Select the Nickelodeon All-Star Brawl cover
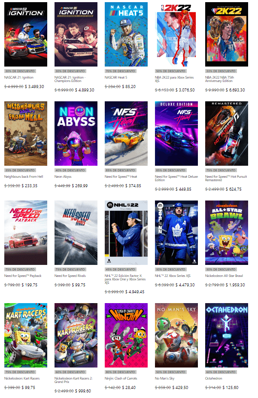This screenshot has width=258, height=398. (227, 233)
